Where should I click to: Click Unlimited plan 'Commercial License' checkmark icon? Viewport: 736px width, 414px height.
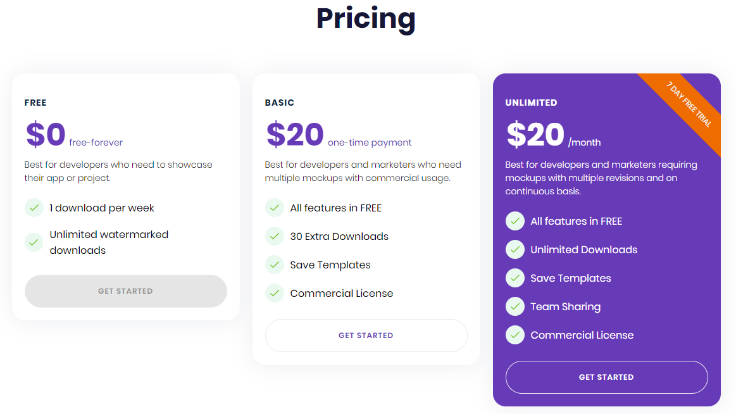(x=515, y=335)
